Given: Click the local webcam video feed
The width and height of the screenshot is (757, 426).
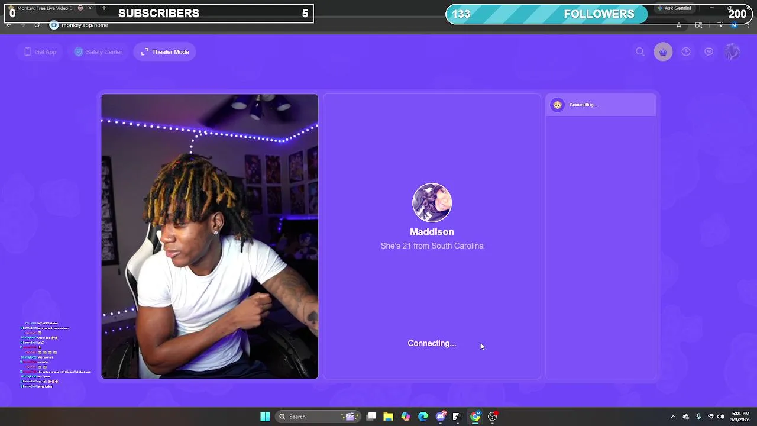Looking at the screenshot, I should (209, 236).
